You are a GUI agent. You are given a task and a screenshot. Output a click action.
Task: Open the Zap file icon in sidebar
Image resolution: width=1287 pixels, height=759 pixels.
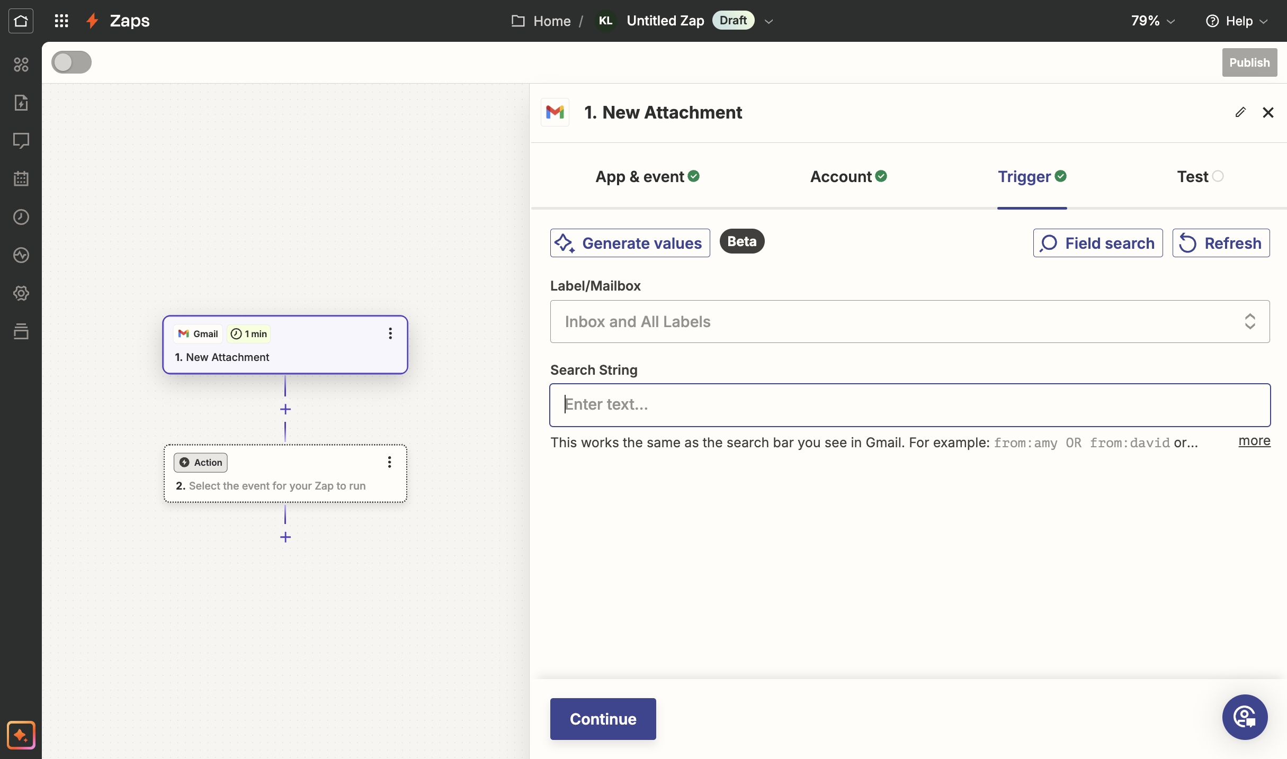21,103
